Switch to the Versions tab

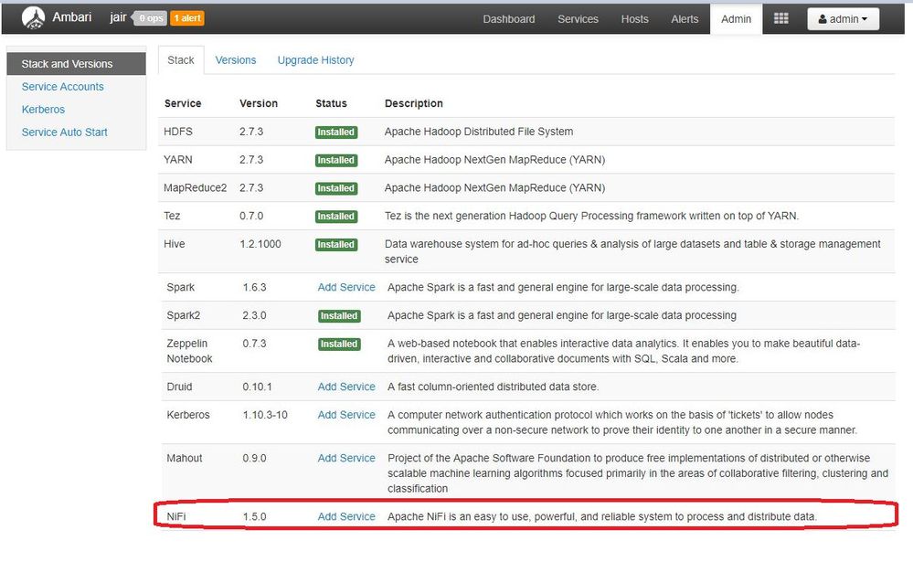click(235, 60)
